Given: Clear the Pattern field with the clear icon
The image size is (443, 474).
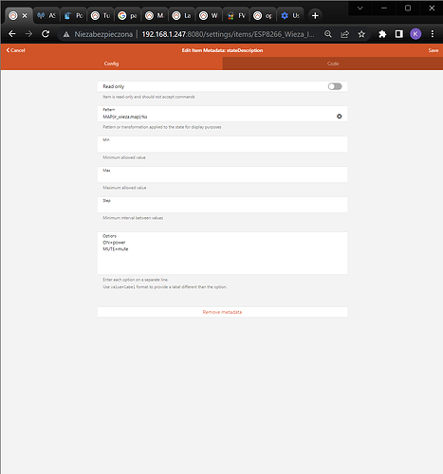Looking at the screenshot, I should 339,117.
